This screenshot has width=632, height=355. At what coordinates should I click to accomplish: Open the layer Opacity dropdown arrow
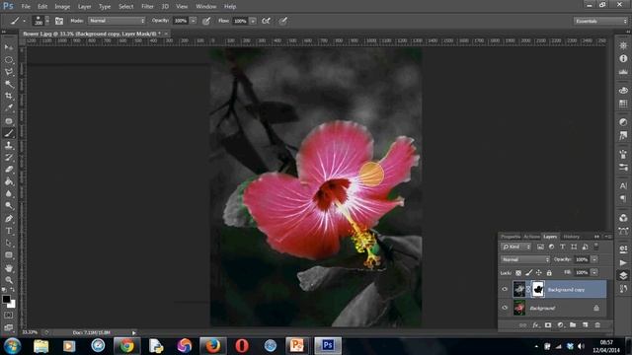[594, 259]
